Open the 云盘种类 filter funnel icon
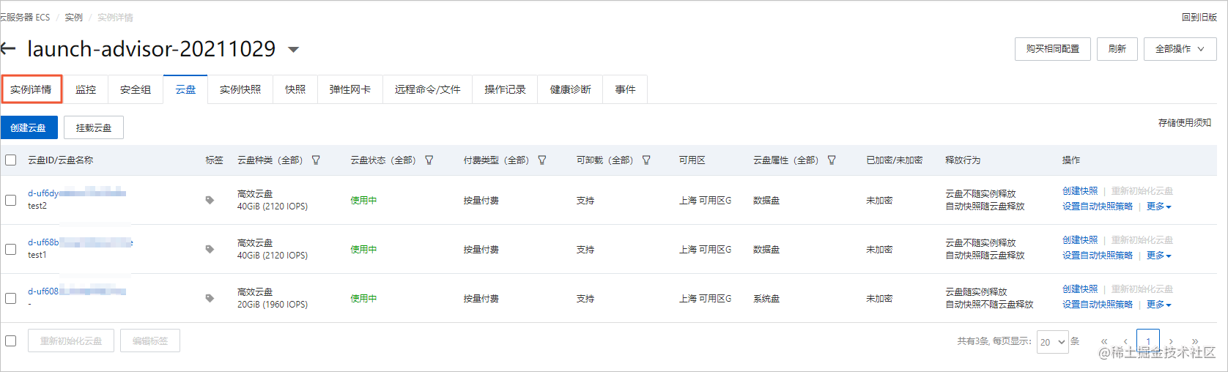This screenshot has height=372, width=1228. 316,160
